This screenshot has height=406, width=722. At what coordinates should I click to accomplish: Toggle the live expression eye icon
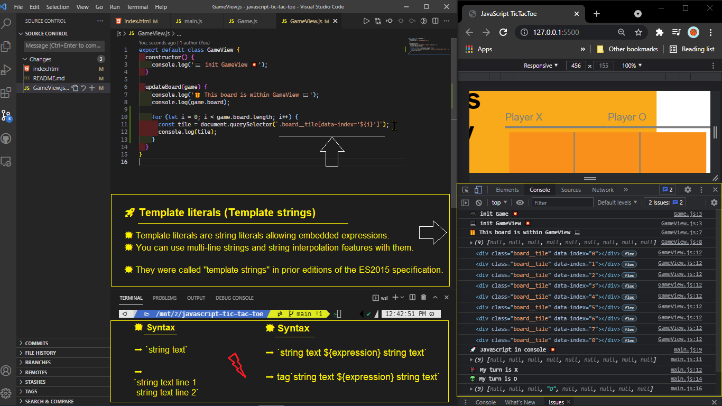[520, 202]
